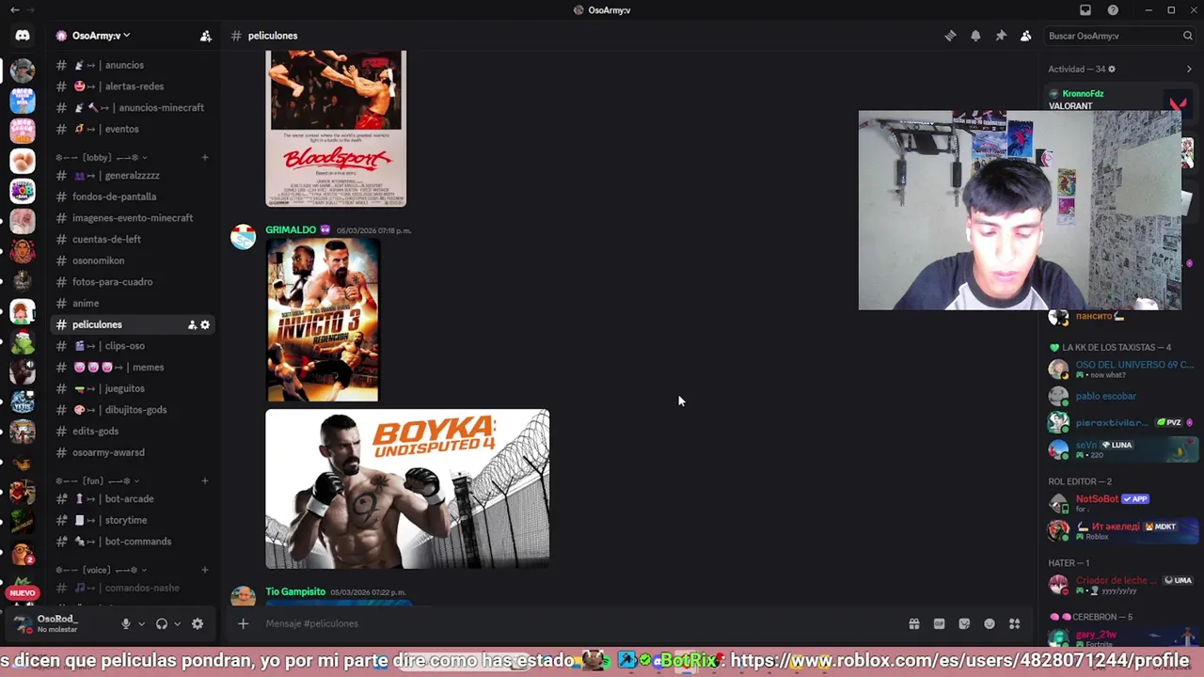The image size is (1204, 677).
Task: Show pinned messages pin icon
Action: [x=1001, y=36]
